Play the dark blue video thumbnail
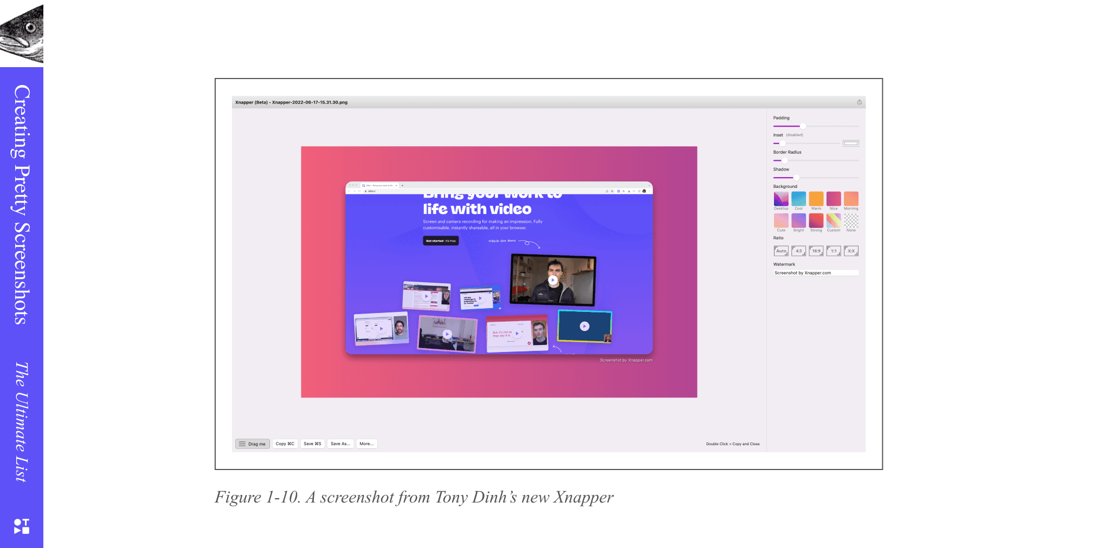Viewport: 1097px width, 548px height. [584, 326]
